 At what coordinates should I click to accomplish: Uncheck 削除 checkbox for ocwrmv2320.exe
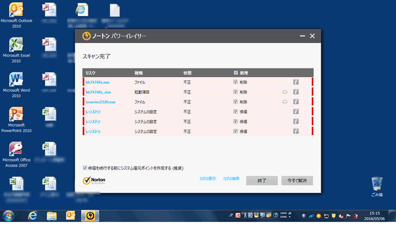[235, 102]
